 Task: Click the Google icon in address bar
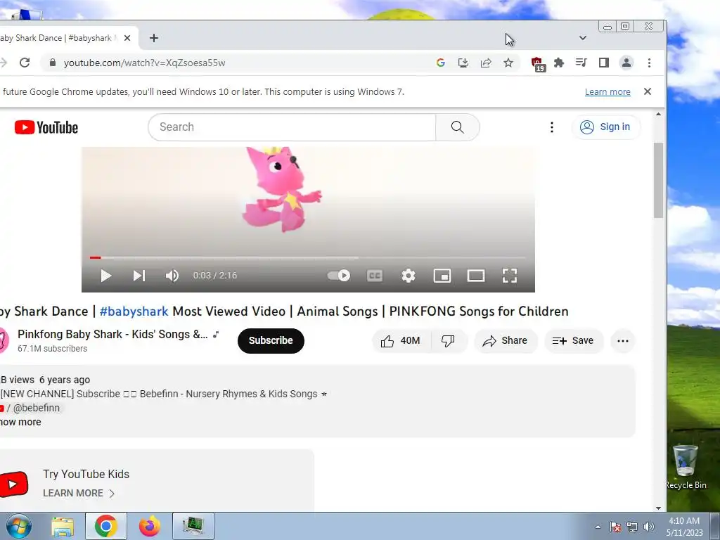coord(441,63)
